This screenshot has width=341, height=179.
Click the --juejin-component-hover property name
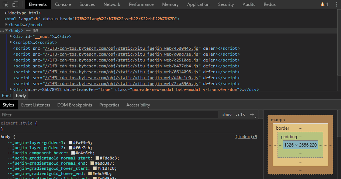[x=37, y=153]
